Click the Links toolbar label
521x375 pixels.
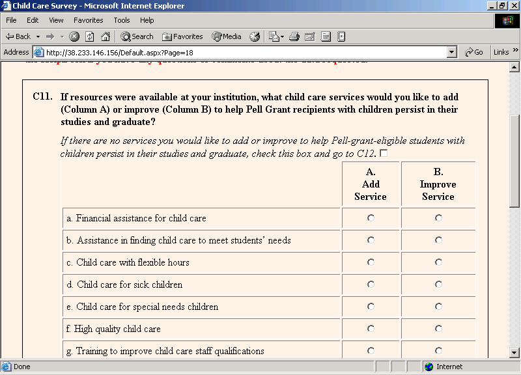click(501, 52)
